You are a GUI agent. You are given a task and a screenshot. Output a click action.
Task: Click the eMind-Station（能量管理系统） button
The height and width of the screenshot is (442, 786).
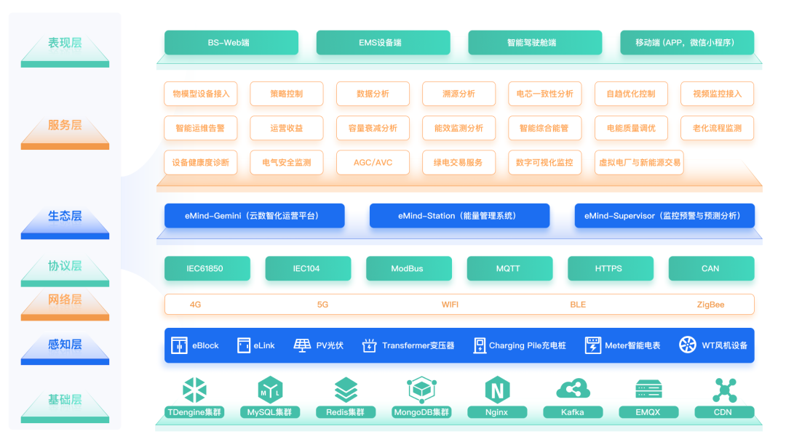[459, 216]
